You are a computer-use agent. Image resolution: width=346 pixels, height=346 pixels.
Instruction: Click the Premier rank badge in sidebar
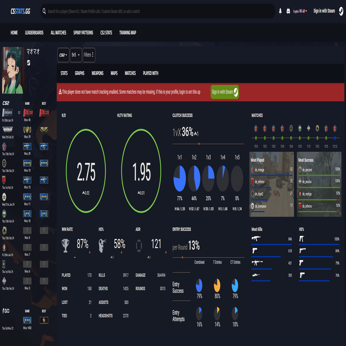point(8,112)
